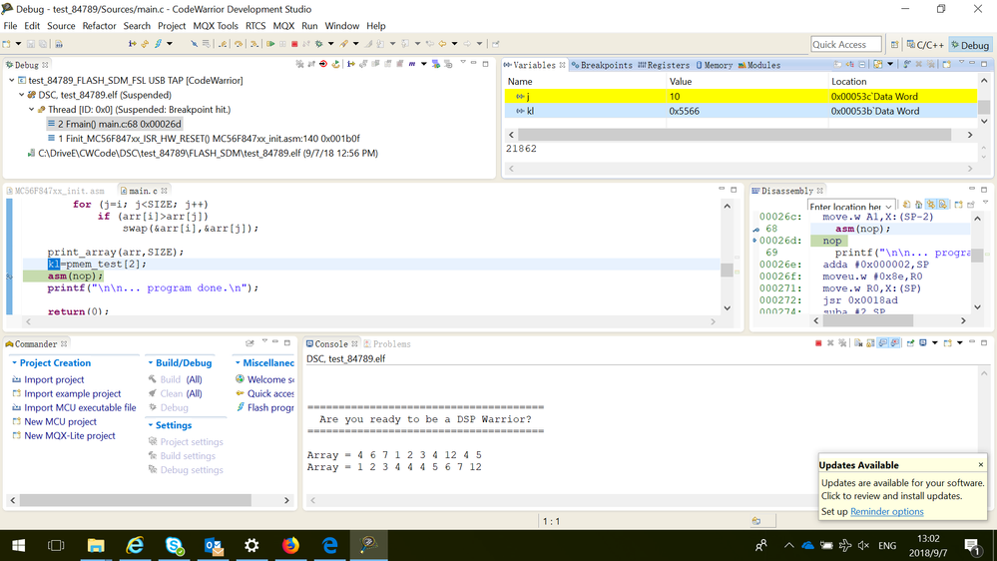Select the kl variable row
Viewport: 997px width, 561px height.
coord(741,111)
